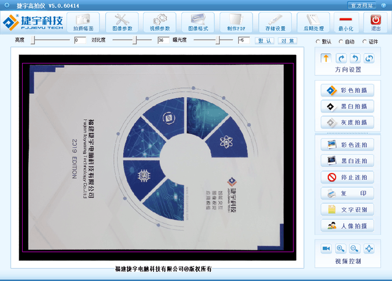Select the 自动 radio button

[342, 42]
